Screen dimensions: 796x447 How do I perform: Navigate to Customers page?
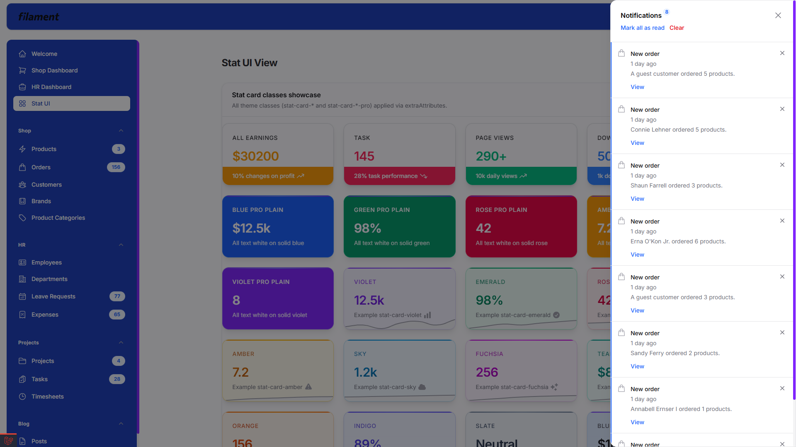click(x=71, y=185)
